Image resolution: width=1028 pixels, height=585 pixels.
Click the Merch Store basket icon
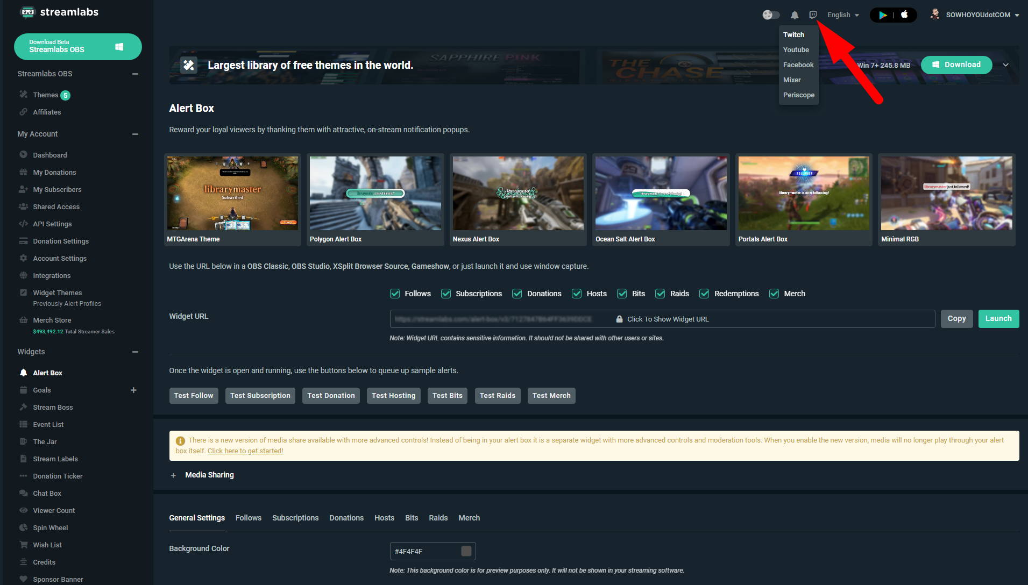click(23, 320)
